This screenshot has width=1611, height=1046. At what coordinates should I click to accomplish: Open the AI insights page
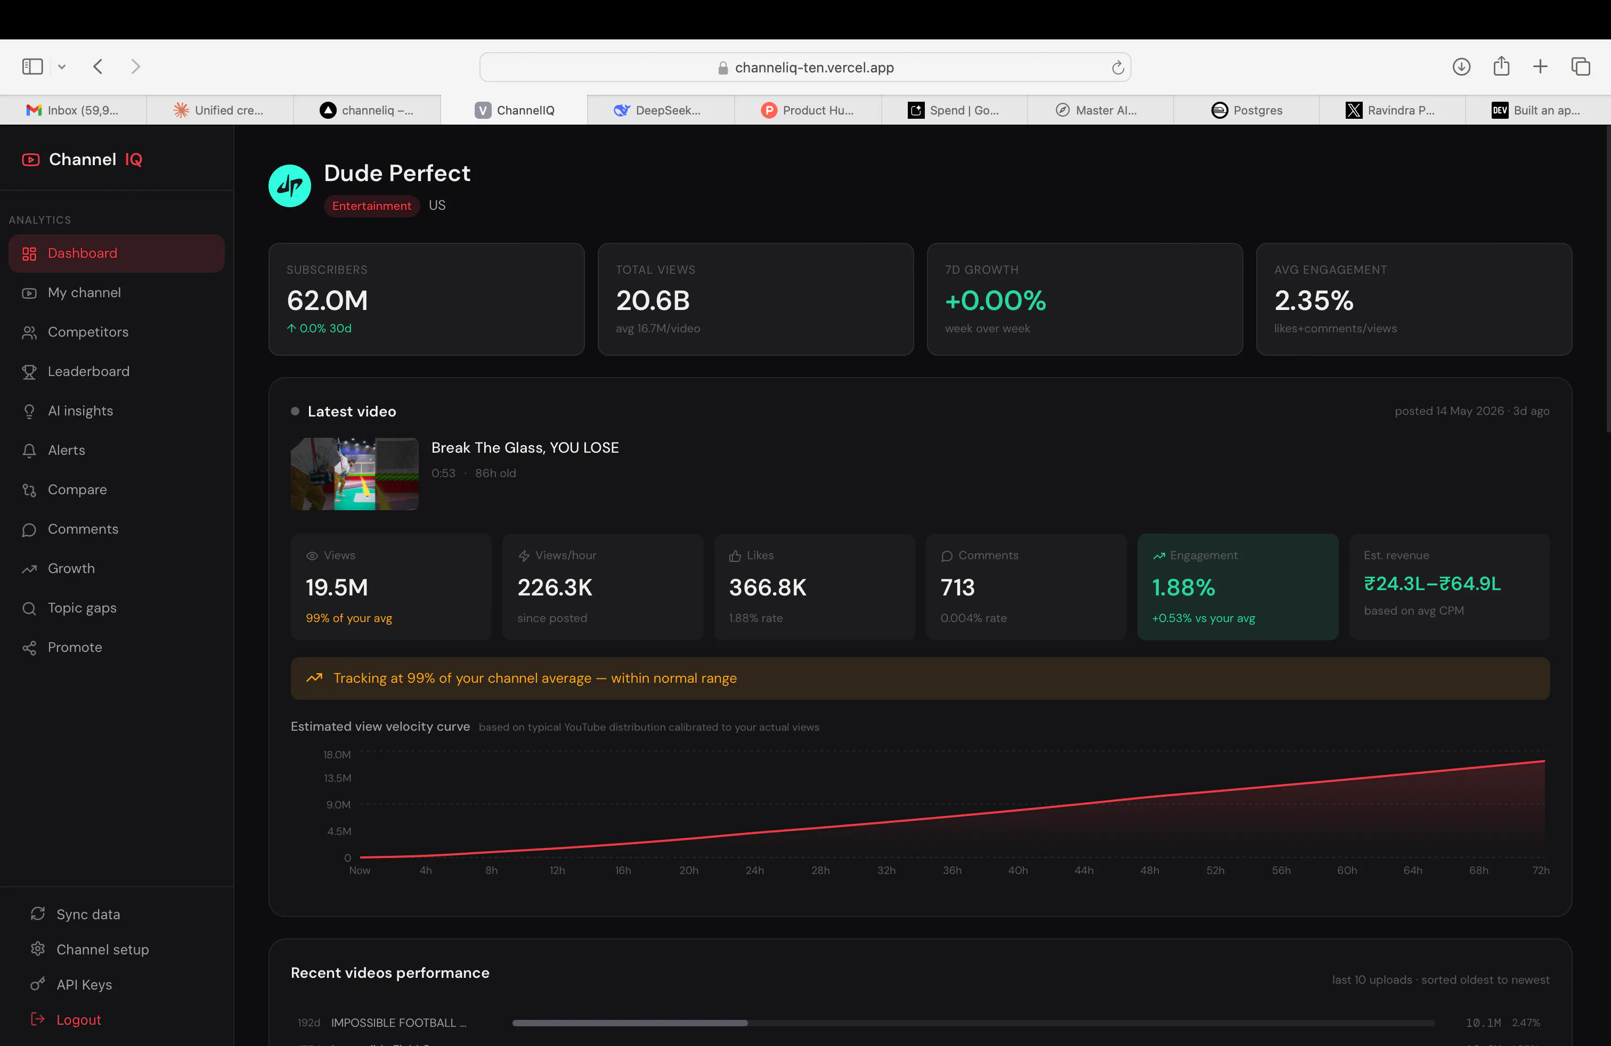(117, 411)
